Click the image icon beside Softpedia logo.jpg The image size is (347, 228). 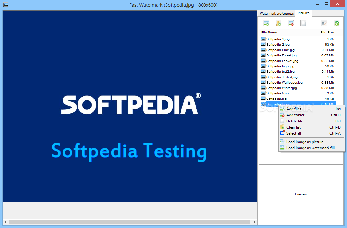click(263, 66)
